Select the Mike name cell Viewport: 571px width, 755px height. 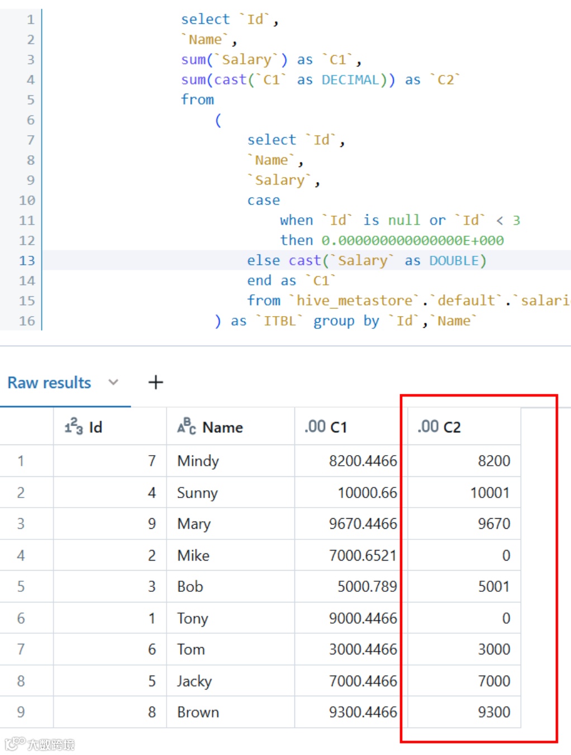(230, 555)
